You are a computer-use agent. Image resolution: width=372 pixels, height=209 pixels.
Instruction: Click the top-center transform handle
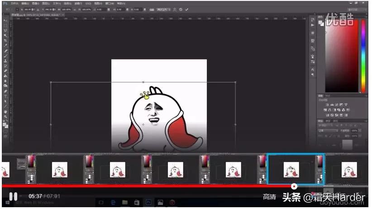click(143, 82)
